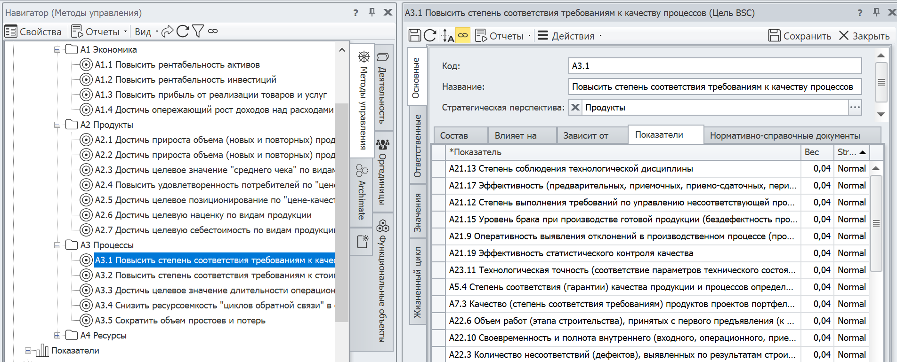Image resolution: width=897 pixels, height=362 pixels.
Task: Click the Закрыть button
Action: point(864,36)
